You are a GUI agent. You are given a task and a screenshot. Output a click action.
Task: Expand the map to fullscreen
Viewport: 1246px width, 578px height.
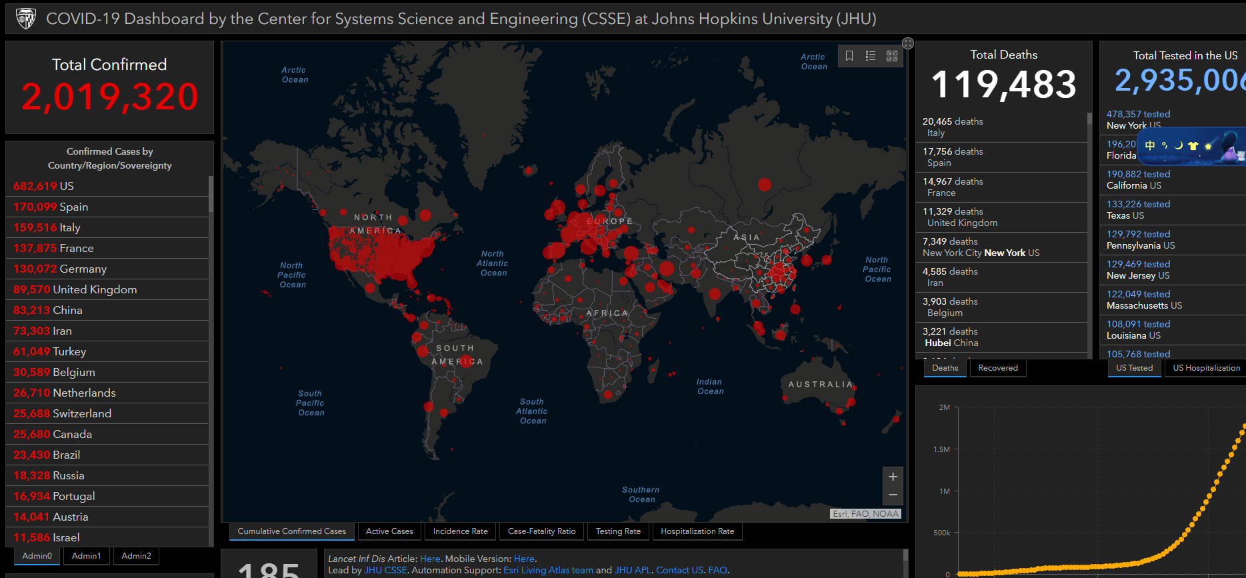click(908, 43)
